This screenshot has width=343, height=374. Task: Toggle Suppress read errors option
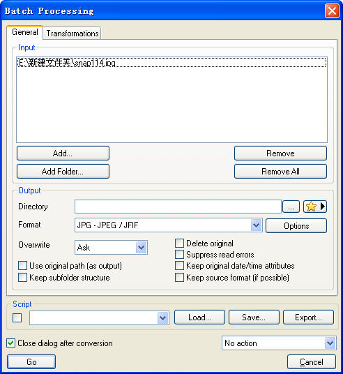(x=179, y=254)
